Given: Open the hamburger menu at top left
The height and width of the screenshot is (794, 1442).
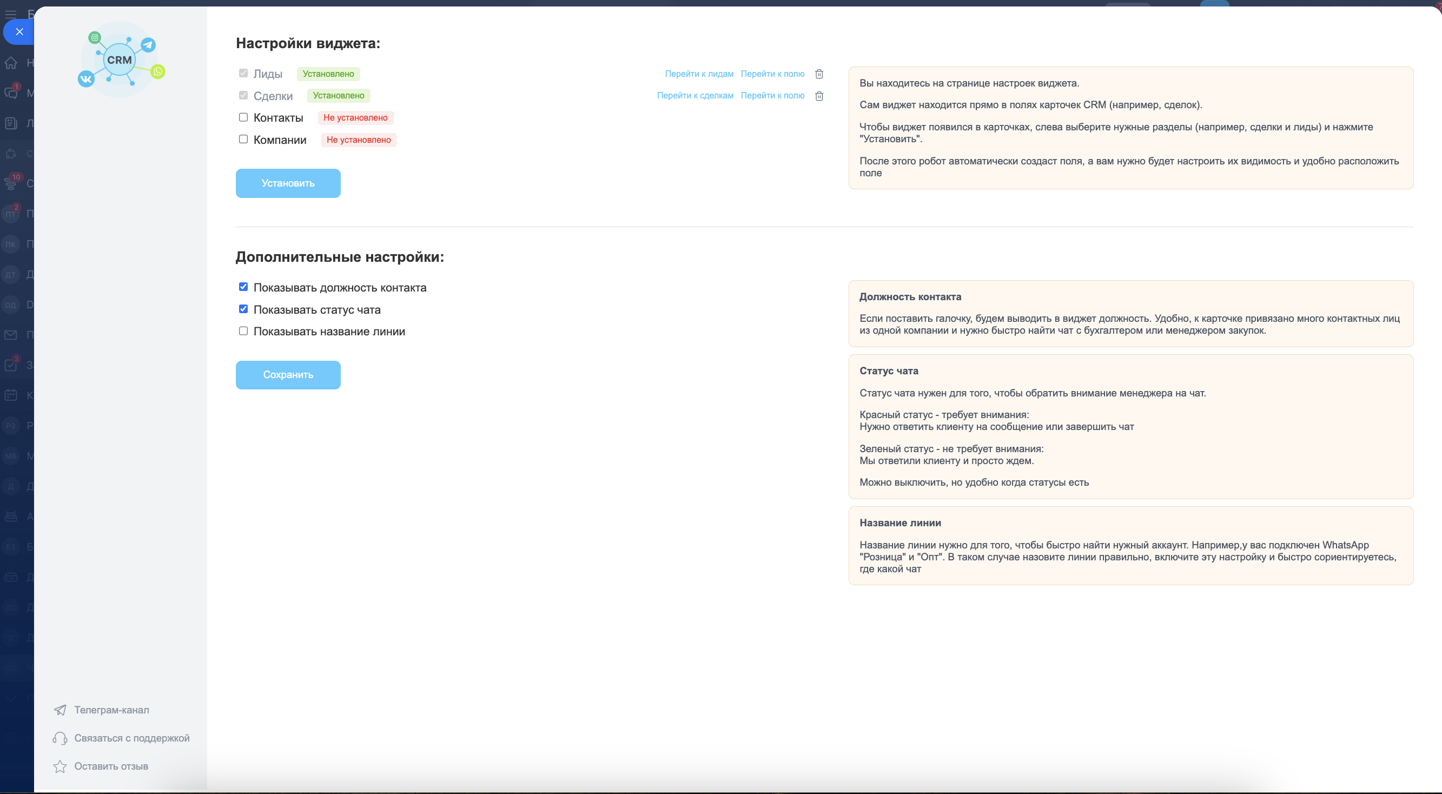Looking at the screenshot, I should [11, 14].
